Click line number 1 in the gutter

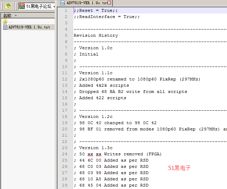point(66,10)
